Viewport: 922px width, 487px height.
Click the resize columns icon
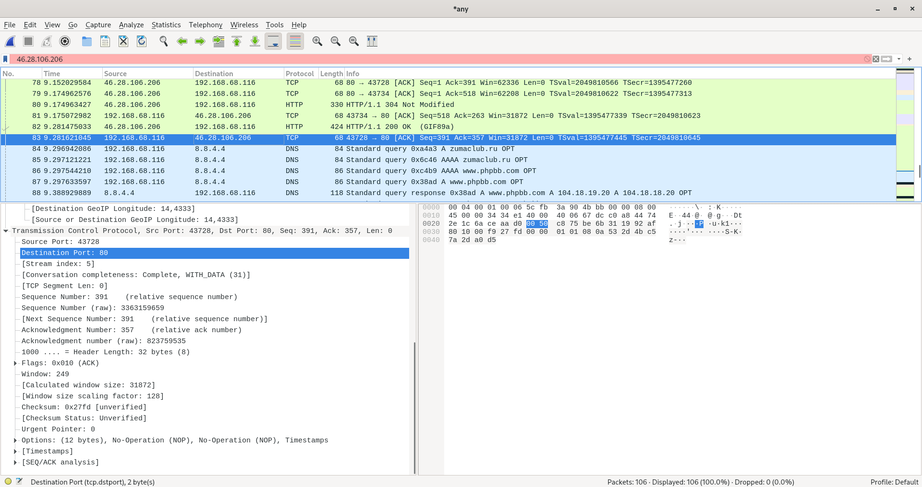372,42
